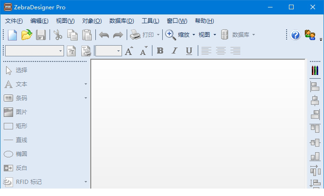Open the 数据库(D) menu
Image resolution: width=324 pixels, height=196 pixels.
(122, 21)
